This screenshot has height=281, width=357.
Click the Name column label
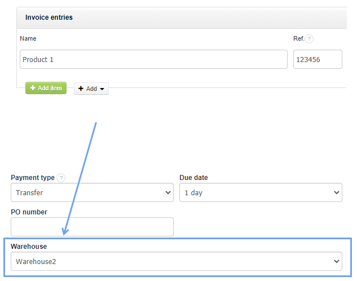coord(28,38)
